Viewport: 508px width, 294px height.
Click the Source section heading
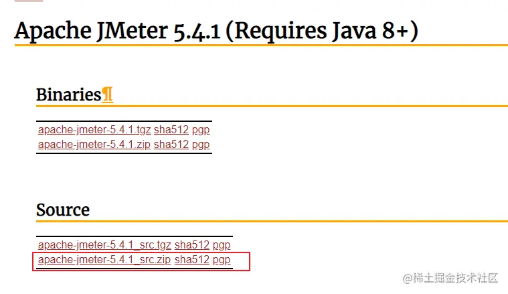63,210
